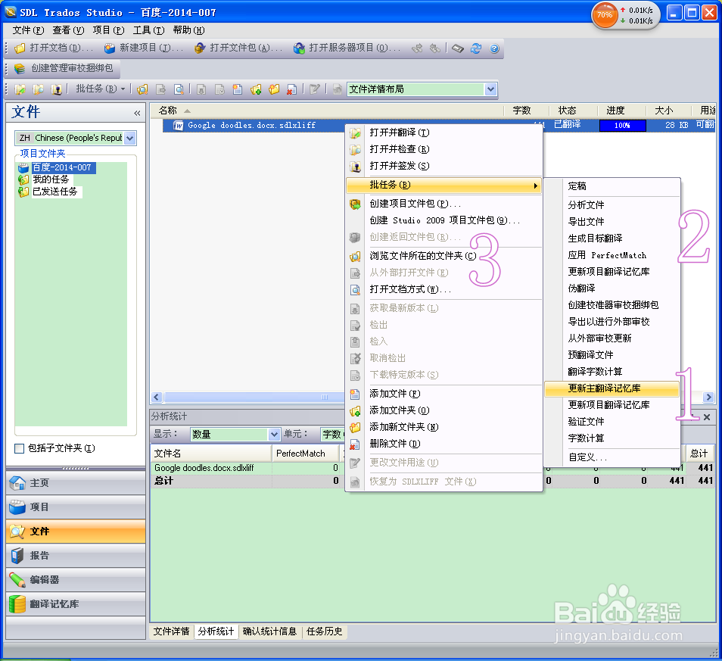
Task: Open the ZH Chinese language dropdown
Action: pyautogui.click(x=130, y=138)
